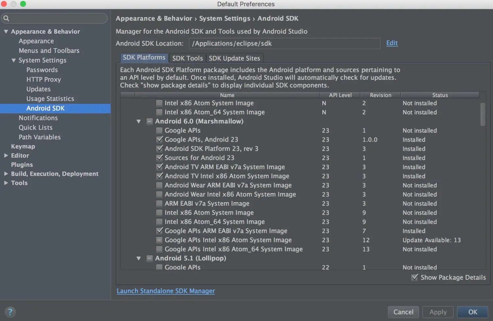Switch to SDK Platforms tab
This screenshot has width=493, height=321.
[144, 58]
